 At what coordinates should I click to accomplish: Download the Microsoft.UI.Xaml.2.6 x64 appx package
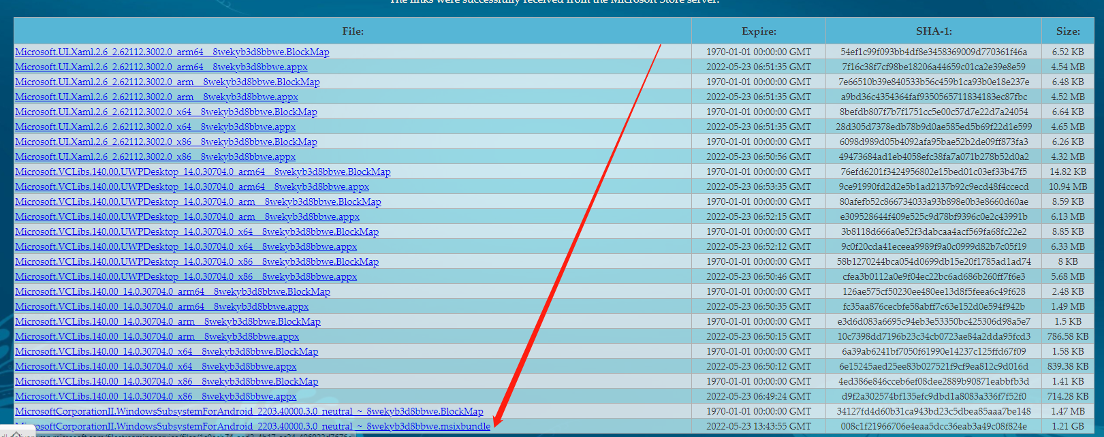155,127
